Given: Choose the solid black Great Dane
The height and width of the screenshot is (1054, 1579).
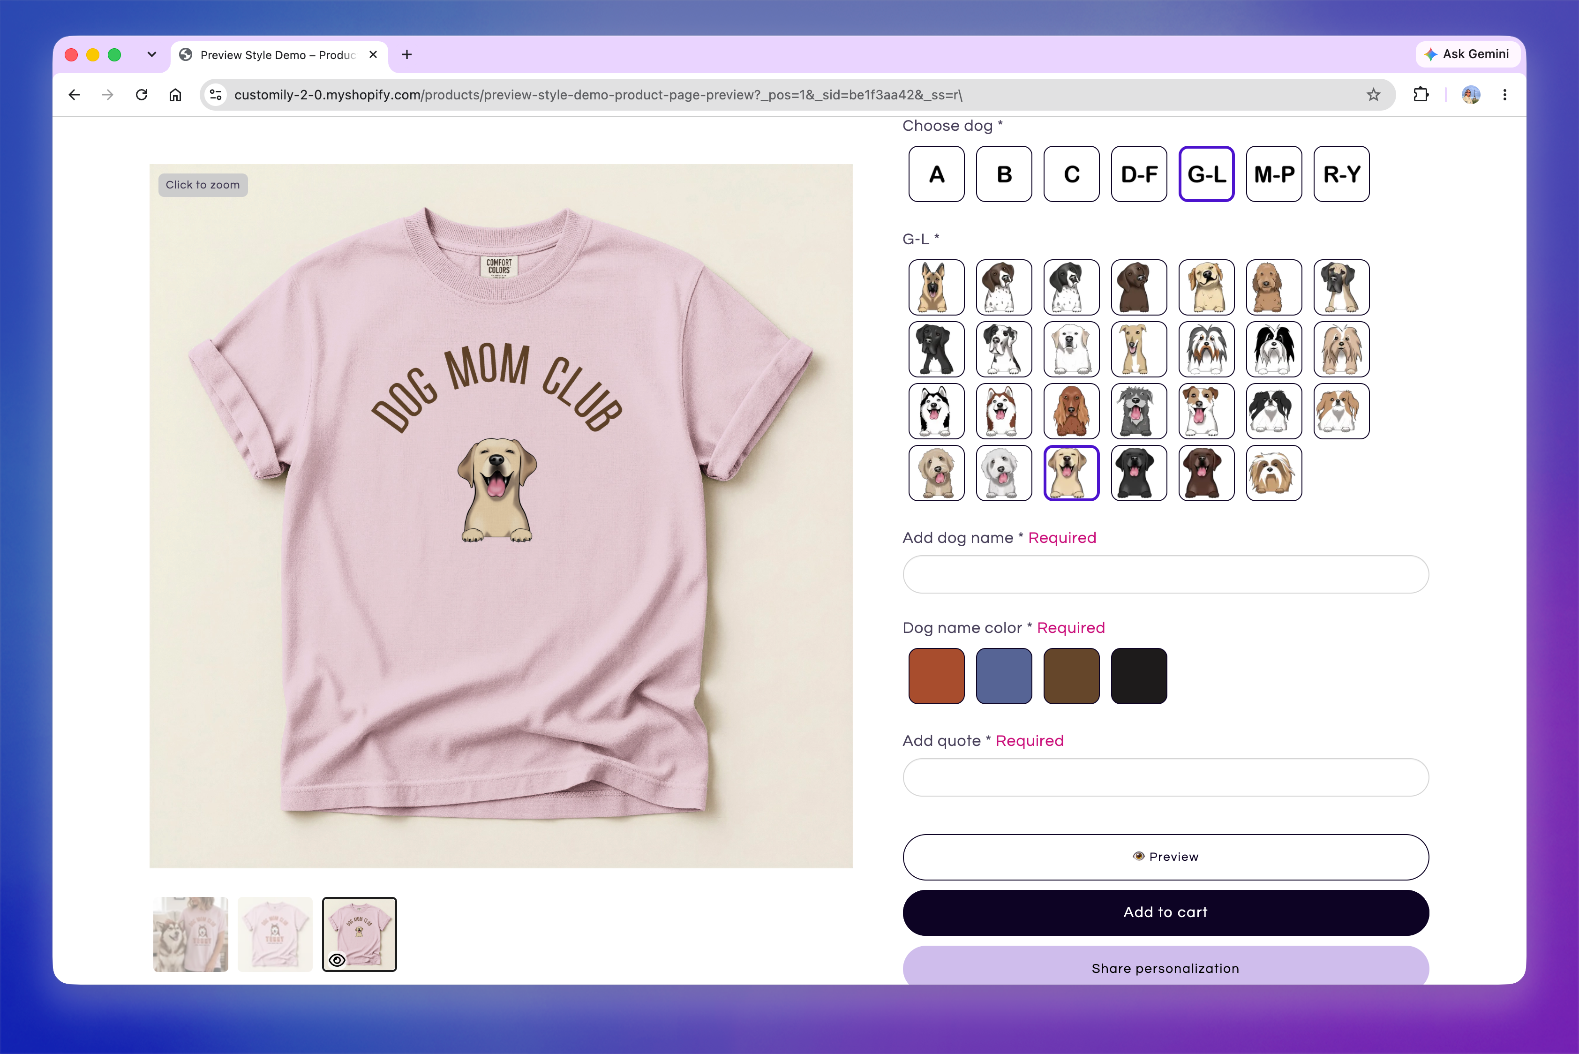Looking at the screenshot, I should pos(936,350).
